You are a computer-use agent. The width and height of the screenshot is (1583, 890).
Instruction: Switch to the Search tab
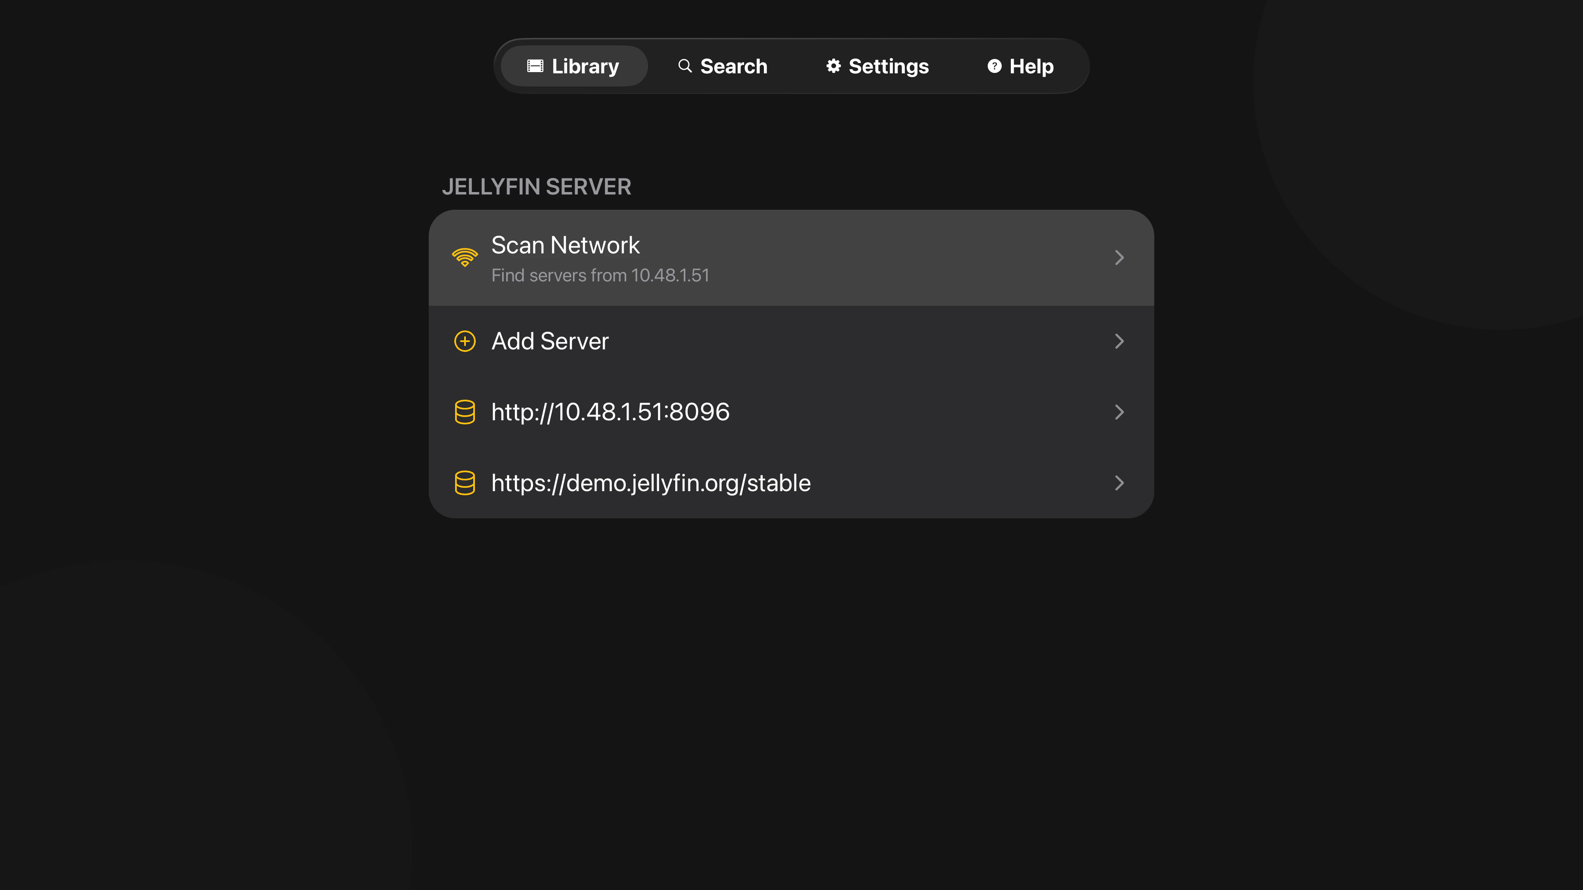723,66
